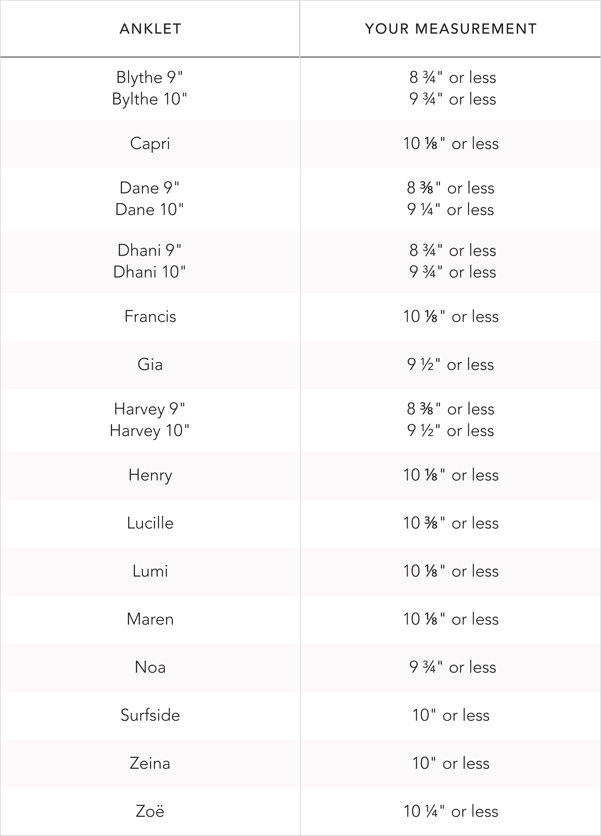Click the Zeina anklet name
The image size is (601, 836).
click(x=150, y=763)
